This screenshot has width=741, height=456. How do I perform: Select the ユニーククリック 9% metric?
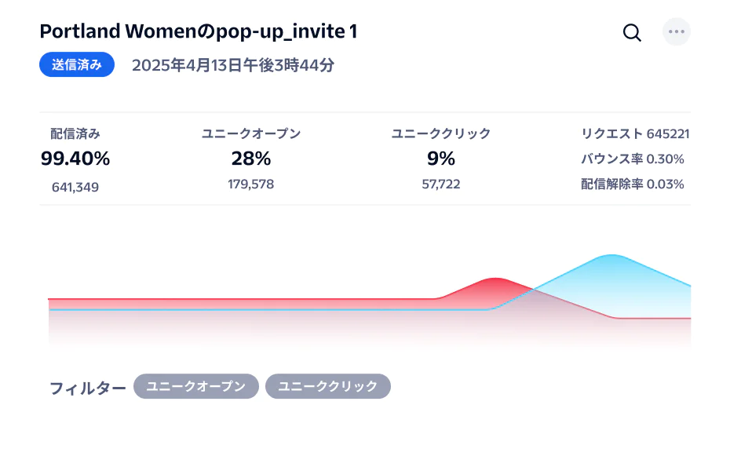(441, 159)
